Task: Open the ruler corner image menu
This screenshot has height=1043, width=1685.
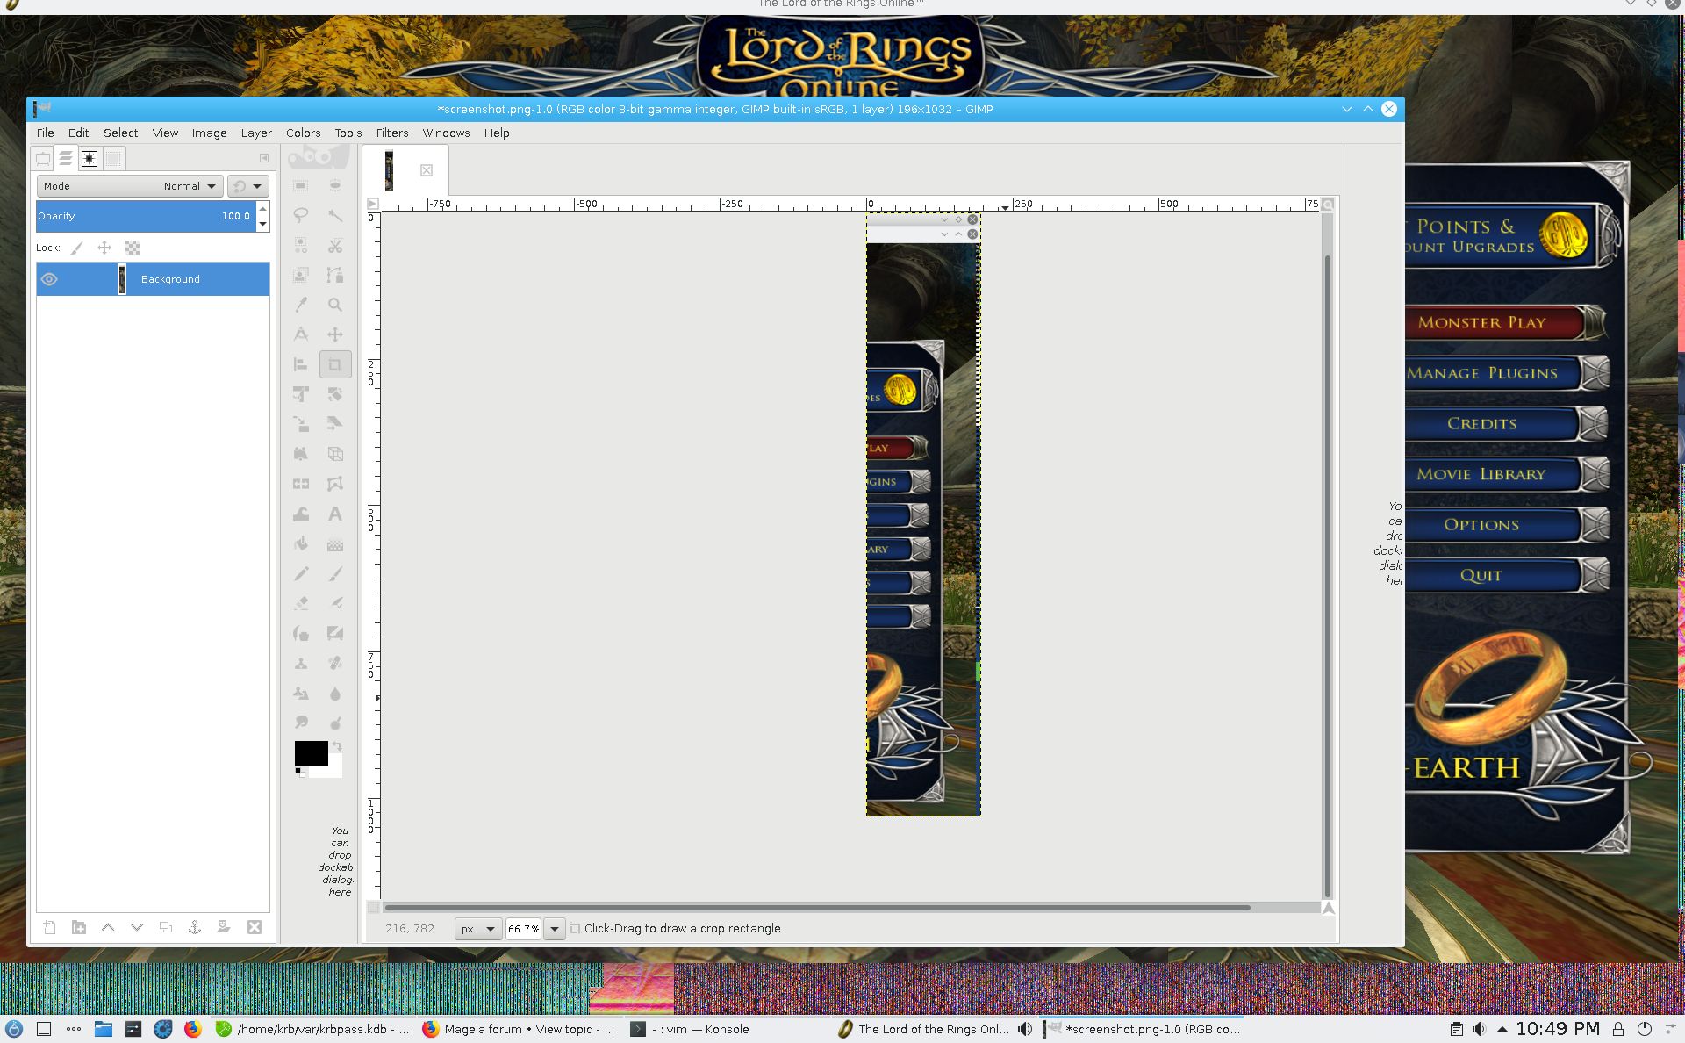Action: [x=373, y=204]
